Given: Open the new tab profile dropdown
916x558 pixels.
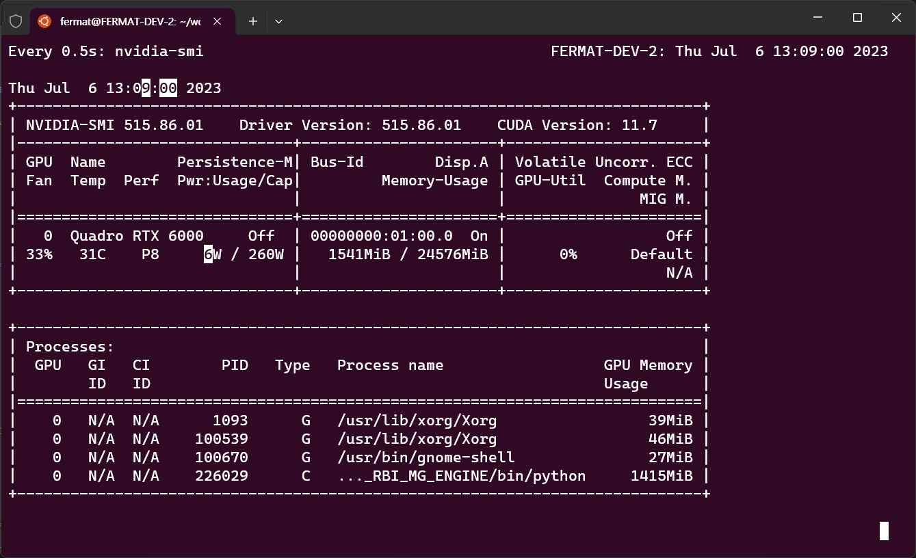Looking at the screenshot, I should 278,21.
